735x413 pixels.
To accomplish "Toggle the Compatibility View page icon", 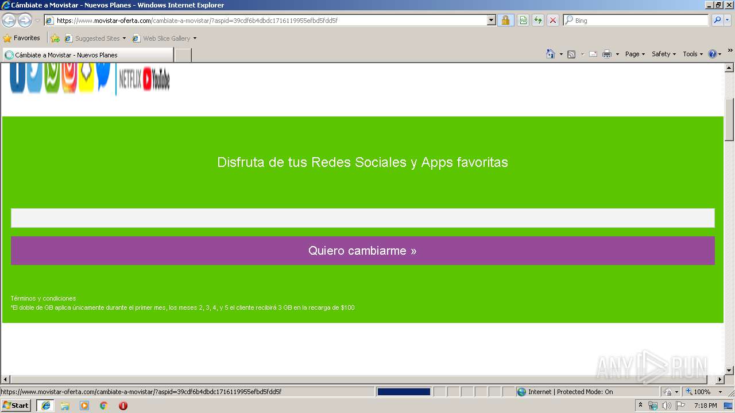I will (523, 21).
